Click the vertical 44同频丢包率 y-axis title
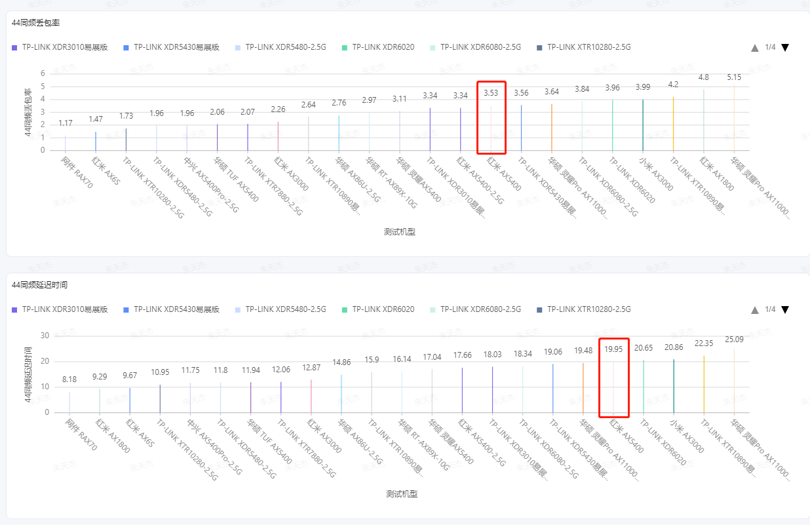The height and width of the screenshot is (525, 810). click(x=28, y=113)
